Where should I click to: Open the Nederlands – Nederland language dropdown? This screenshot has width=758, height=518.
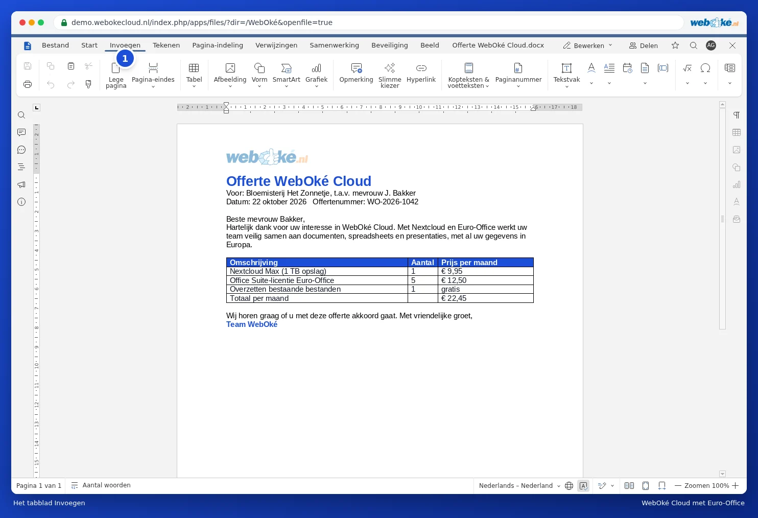519,486
